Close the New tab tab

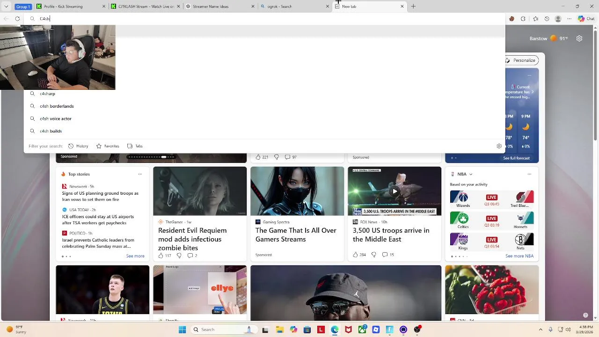[402, 7]
